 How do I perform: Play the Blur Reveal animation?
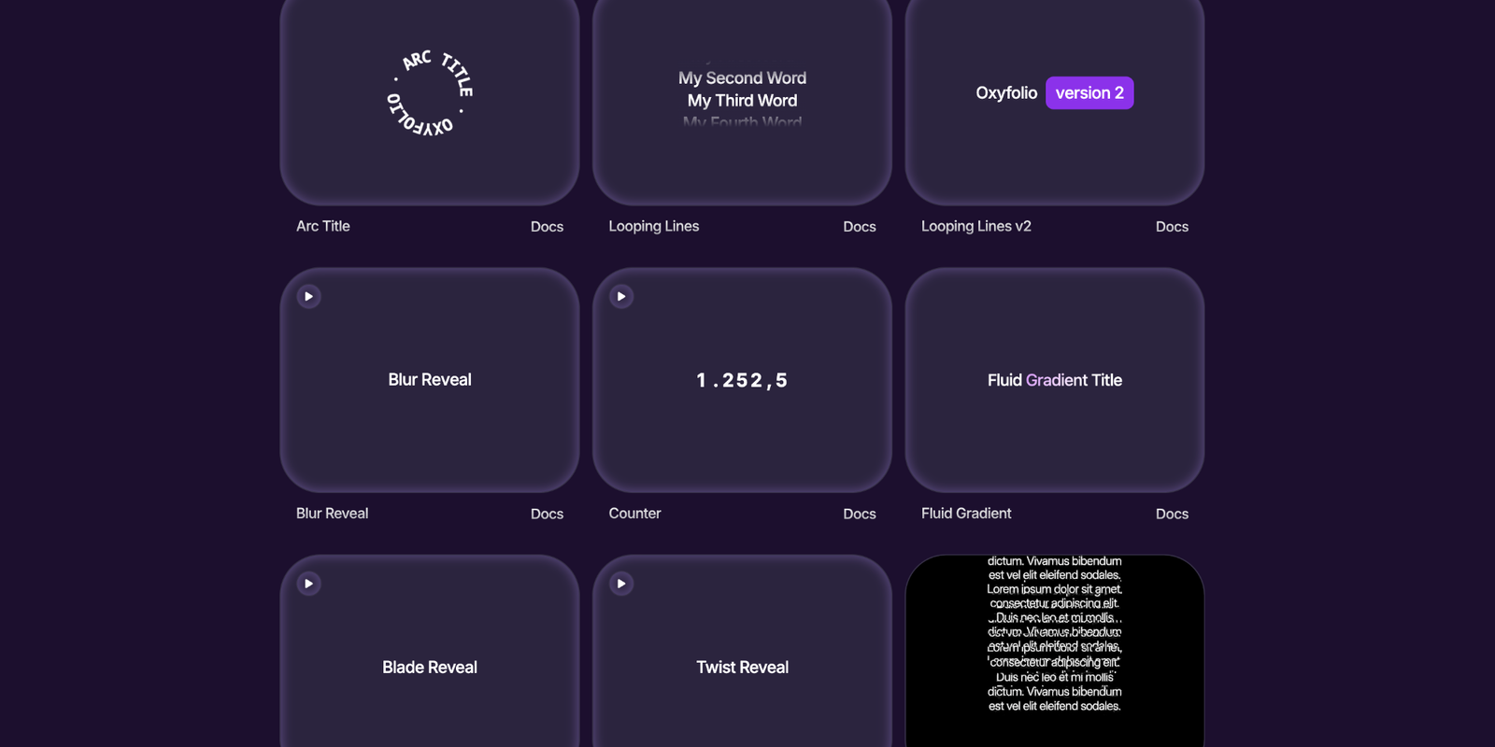click(x=308, y=297)
